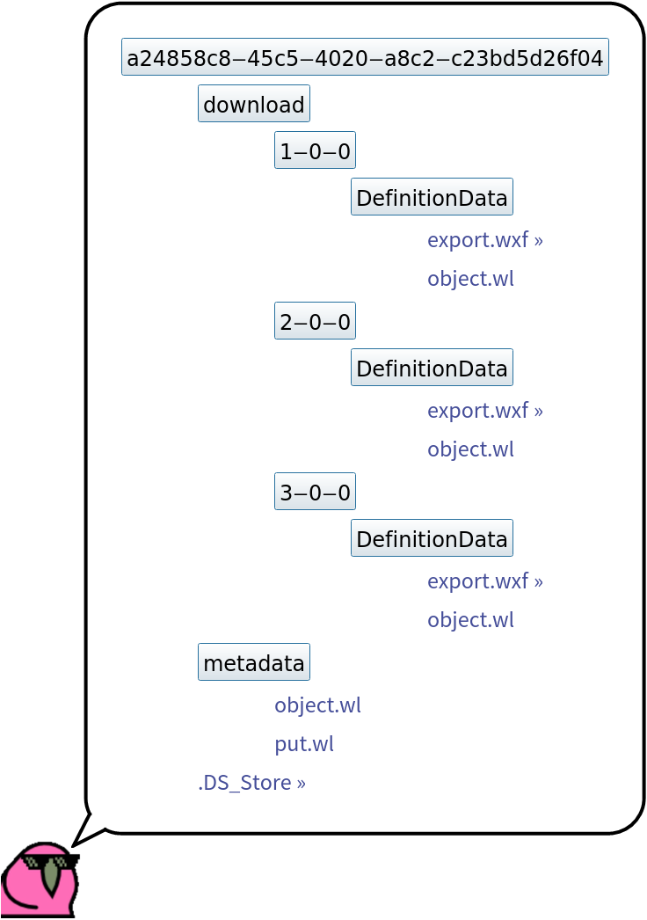Image resolution: width=647 pixels, height=920 pixels.
Task: Open object.wl in the 1−0−0 folder
Action: point(470,279)
